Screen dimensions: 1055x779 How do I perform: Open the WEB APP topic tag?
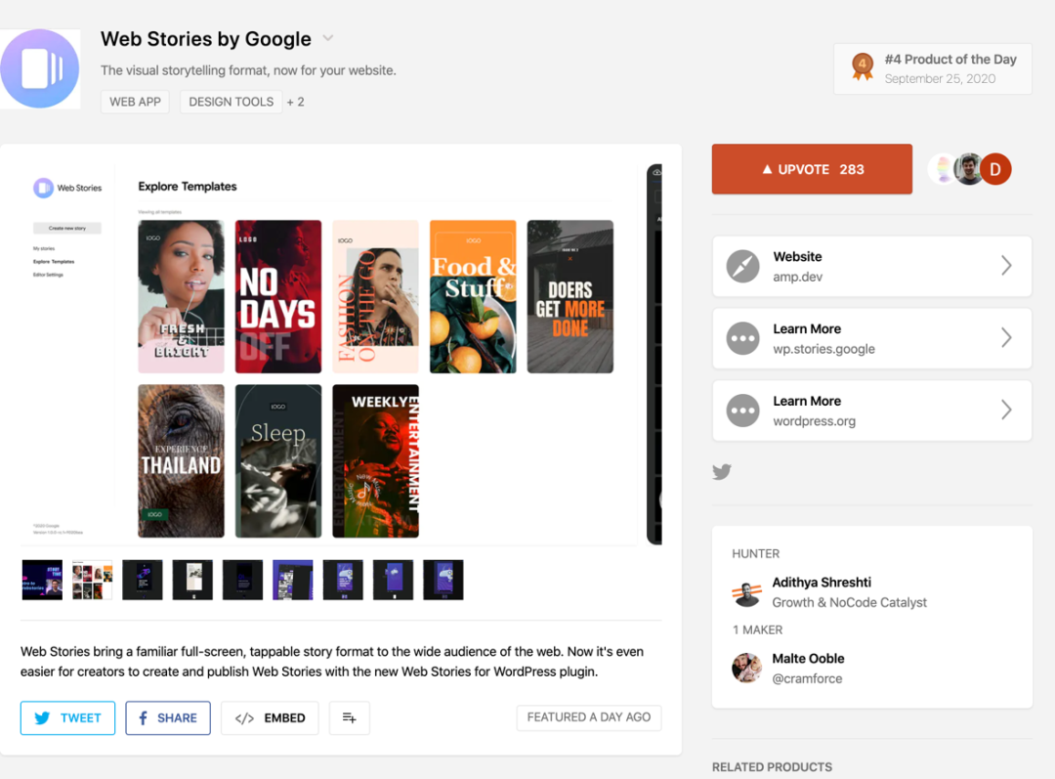(x=135, y=102)
